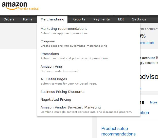This screenshot has width=158, height=138.
Task: Select Promotions menu entry
Action: pos(74,56)
